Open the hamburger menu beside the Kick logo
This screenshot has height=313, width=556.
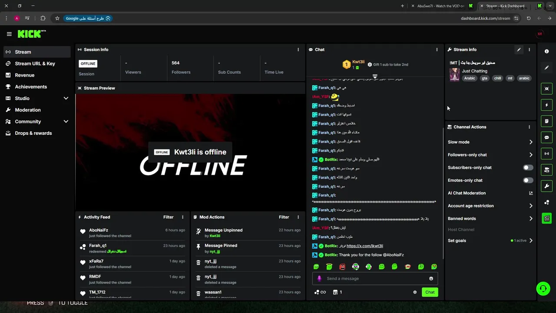pos(9,34)
